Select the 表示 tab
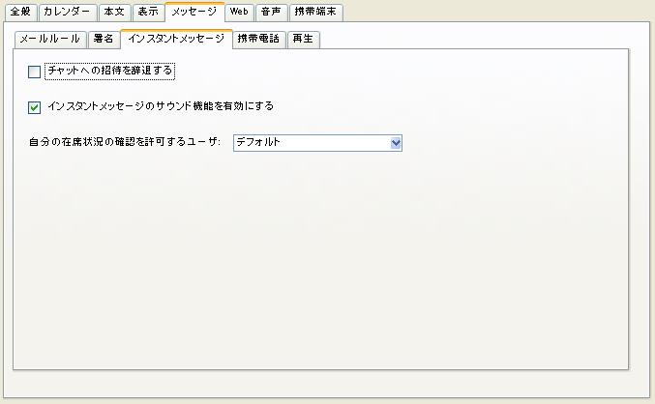The width and height of the screenshot is (655, 404). 148,13
